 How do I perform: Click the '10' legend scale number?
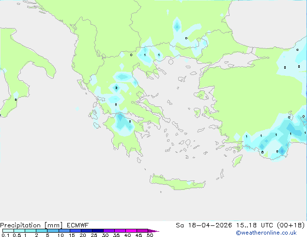click(61, 235)
